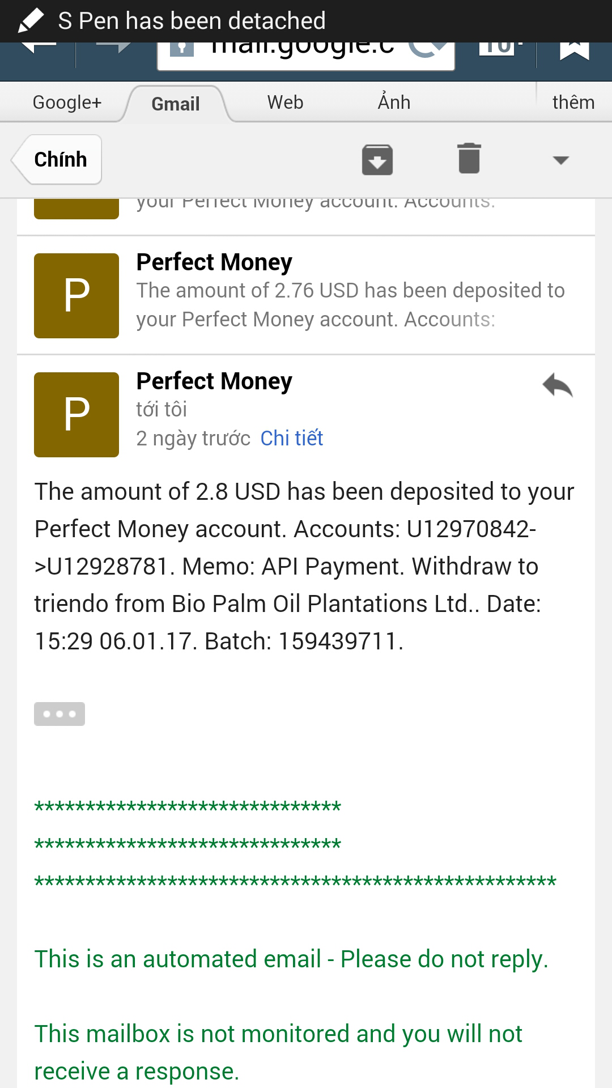Select the Ảnh tab
This screenshot has height=1088, width=612.
[394, 103]
